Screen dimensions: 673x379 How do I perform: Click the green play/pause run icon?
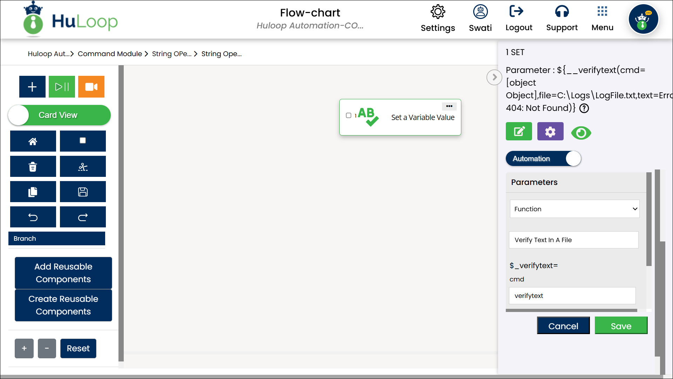pyautogui.click(x=62, y=87)
